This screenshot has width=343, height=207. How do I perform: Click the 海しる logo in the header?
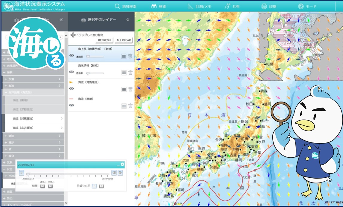[9, 6]
